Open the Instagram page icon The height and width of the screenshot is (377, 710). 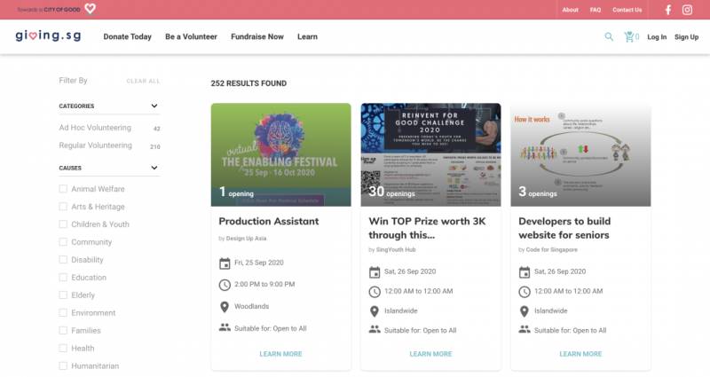pyautogui.click(x=687, y=10)
